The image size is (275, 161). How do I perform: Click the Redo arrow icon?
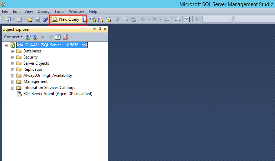point(154,19)
